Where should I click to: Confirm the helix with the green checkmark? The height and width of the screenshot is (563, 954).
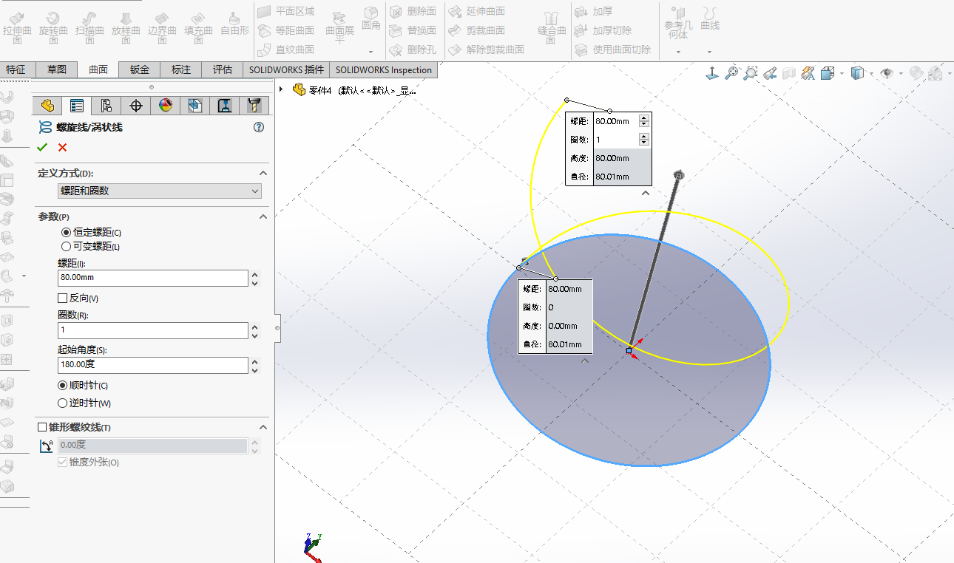(42, 147)
